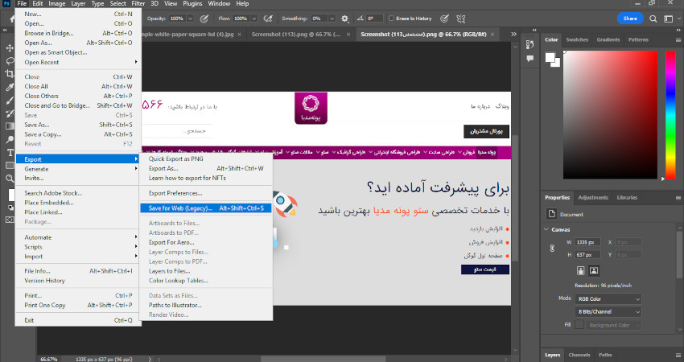
Task: Click the canvas width W field
Action: pos(587,242)
